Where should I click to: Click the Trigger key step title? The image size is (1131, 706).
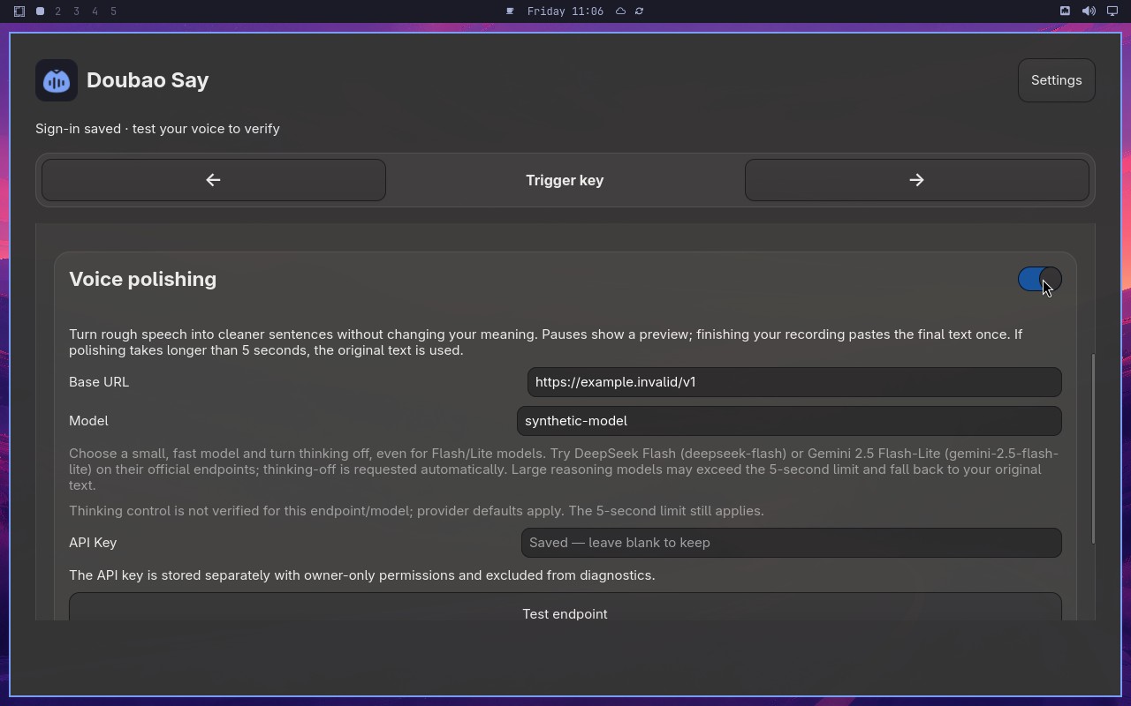point(565,180)
